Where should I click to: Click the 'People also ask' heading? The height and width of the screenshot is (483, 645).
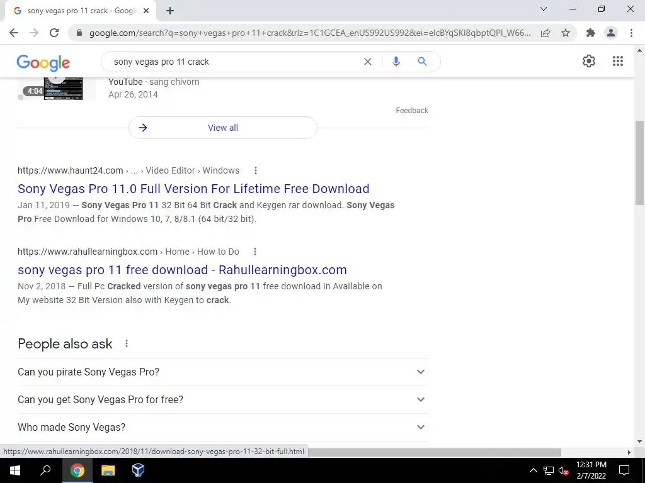pos(65,344)
